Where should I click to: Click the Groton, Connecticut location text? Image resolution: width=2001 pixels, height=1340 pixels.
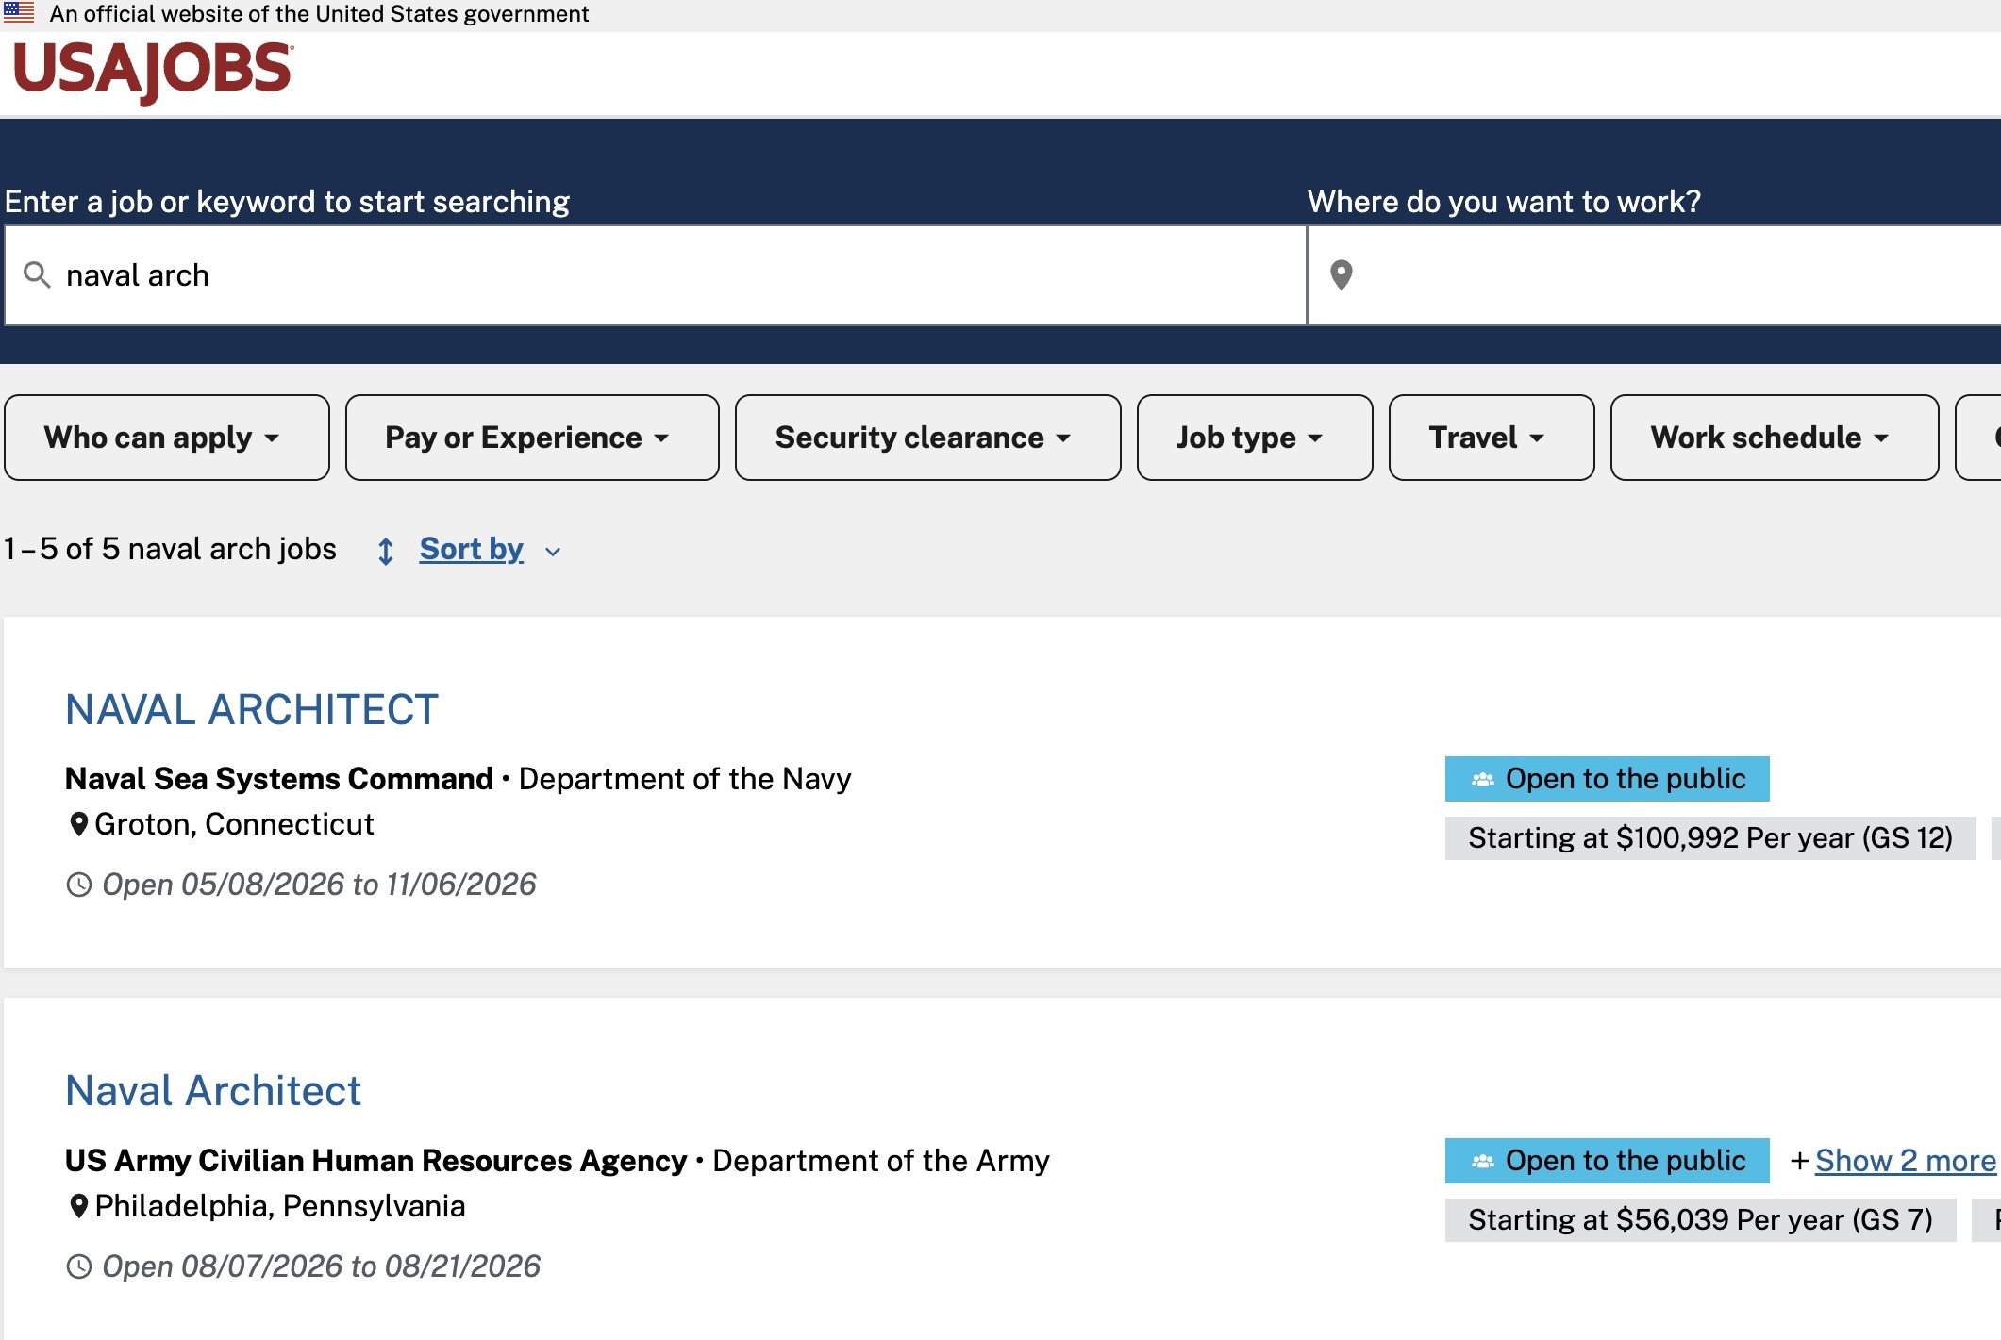tap(234, 824)
